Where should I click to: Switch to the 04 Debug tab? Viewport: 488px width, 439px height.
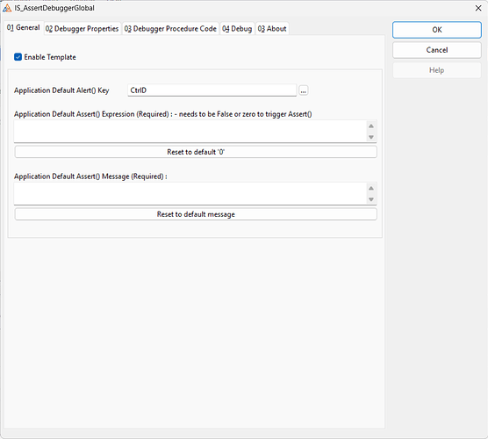237,29
